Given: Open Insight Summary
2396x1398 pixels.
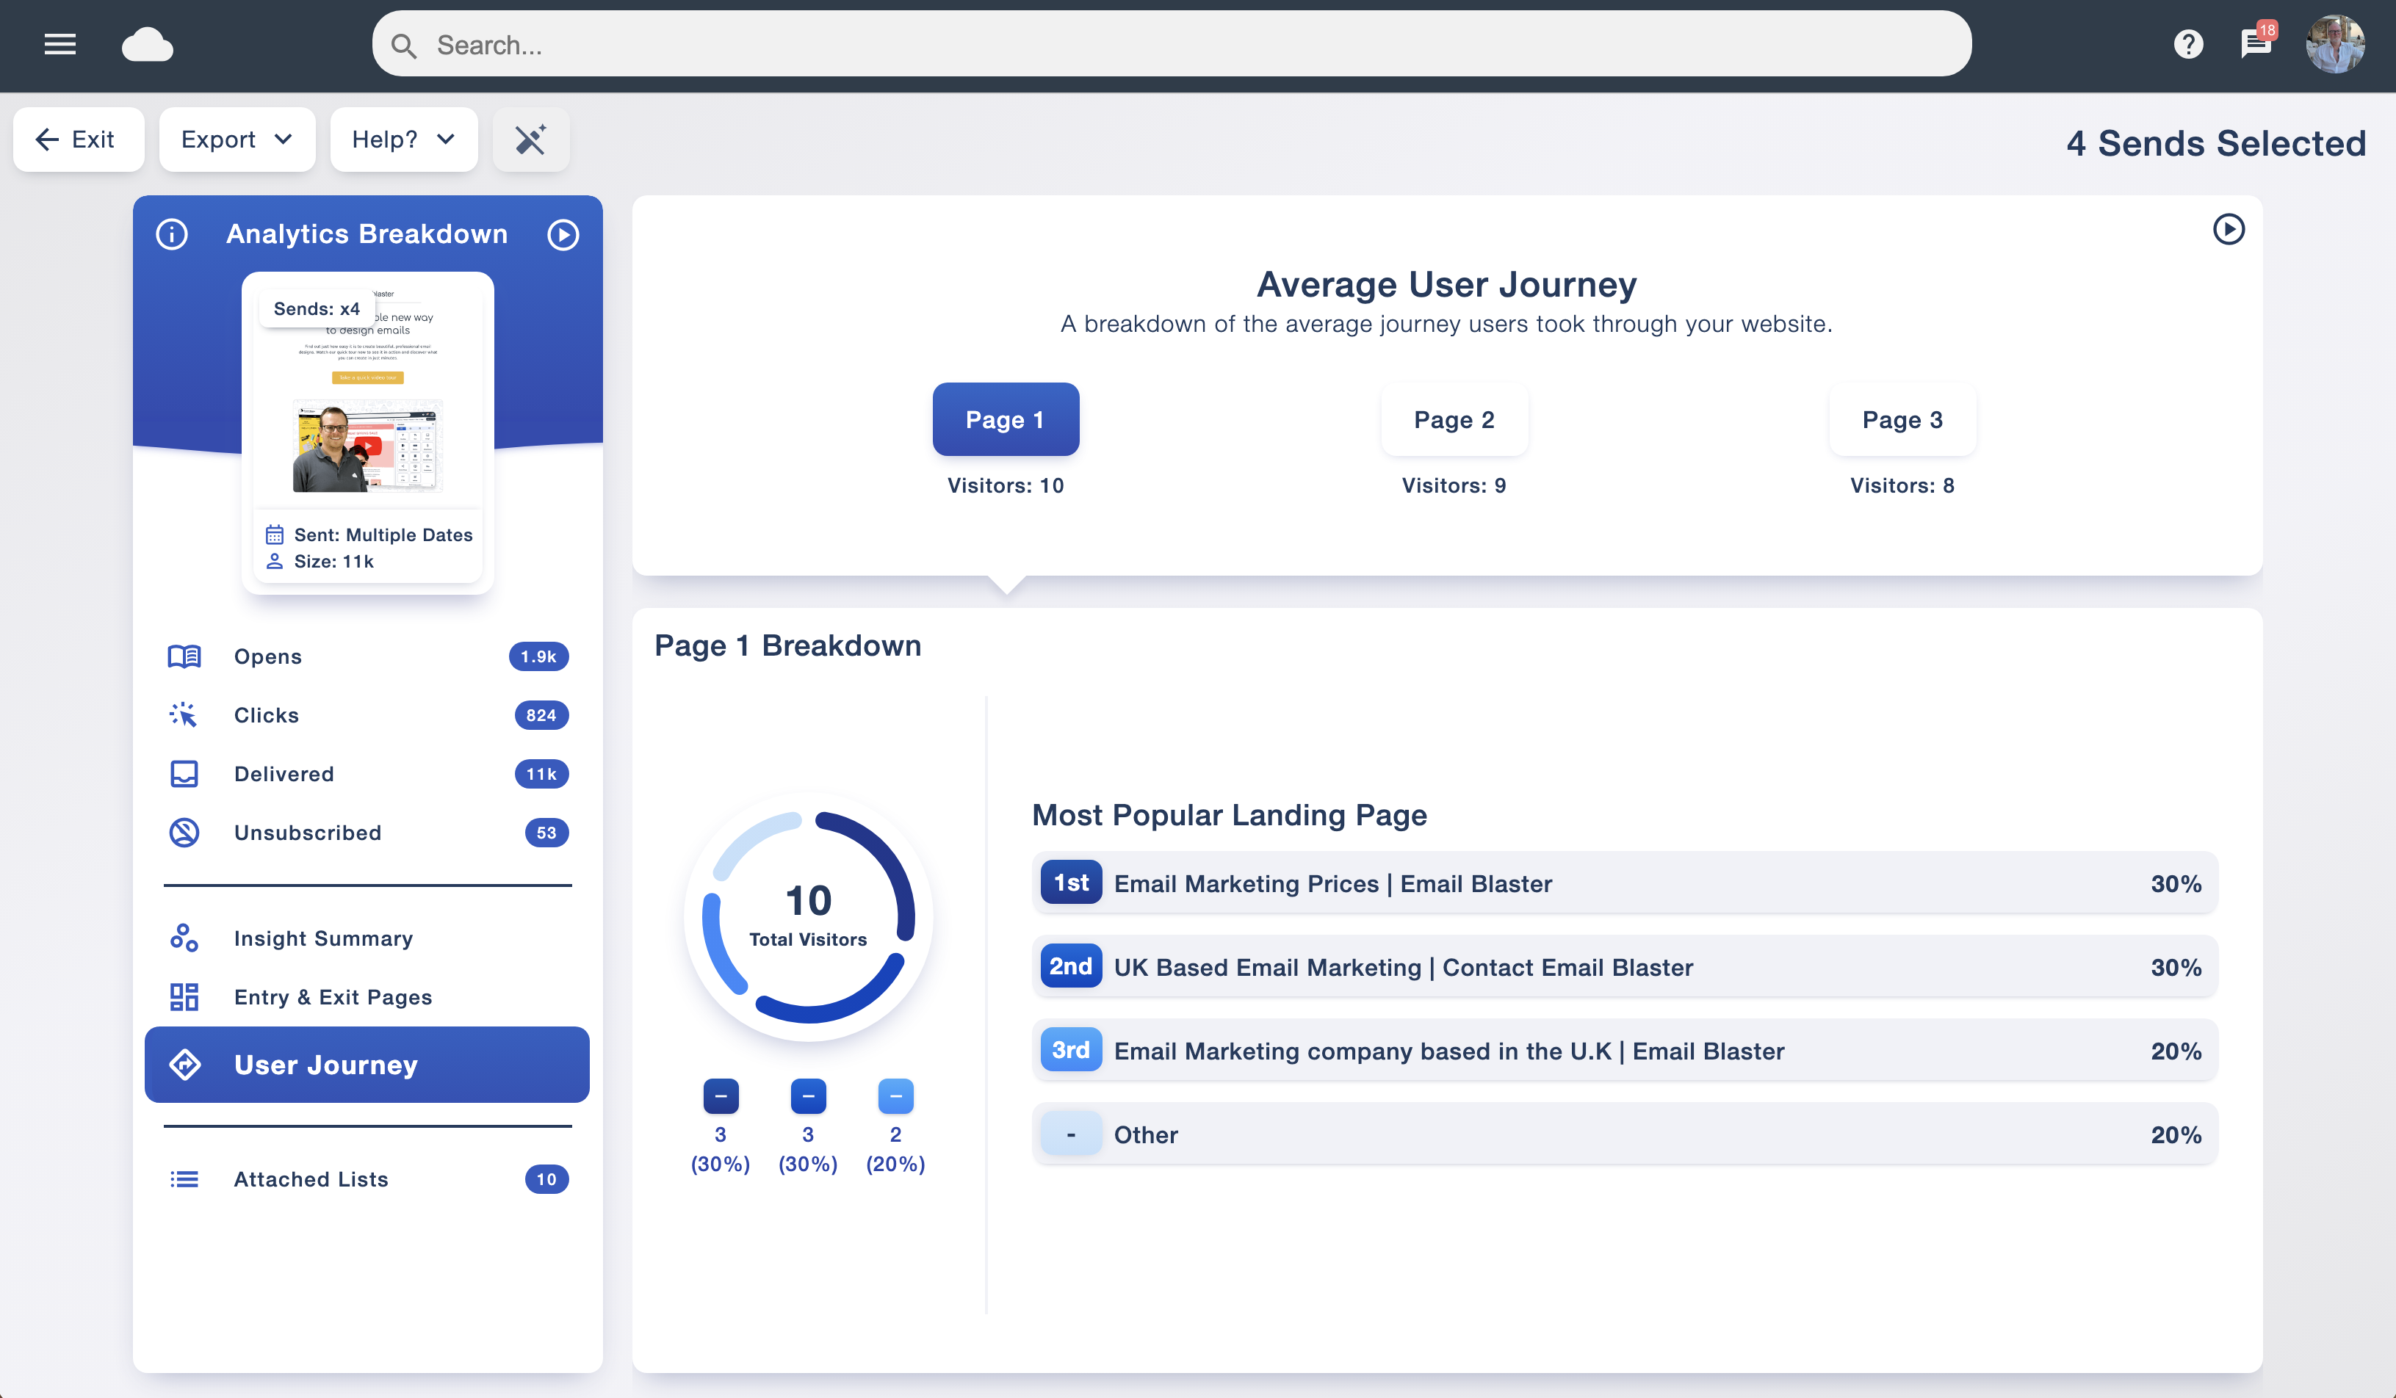Looking at the screenshot, I should click(x=367, y=938).
